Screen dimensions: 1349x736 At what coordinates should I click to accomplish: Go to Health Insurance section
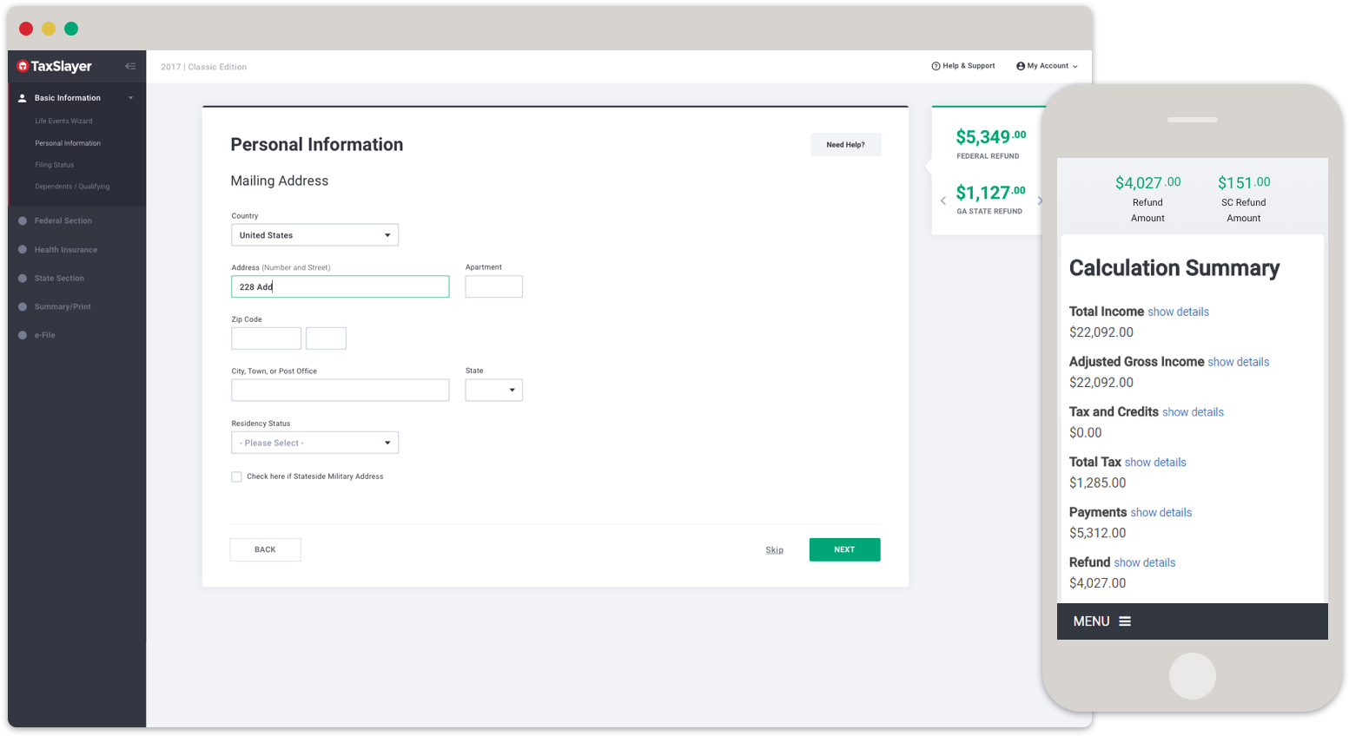click(66, 250)
